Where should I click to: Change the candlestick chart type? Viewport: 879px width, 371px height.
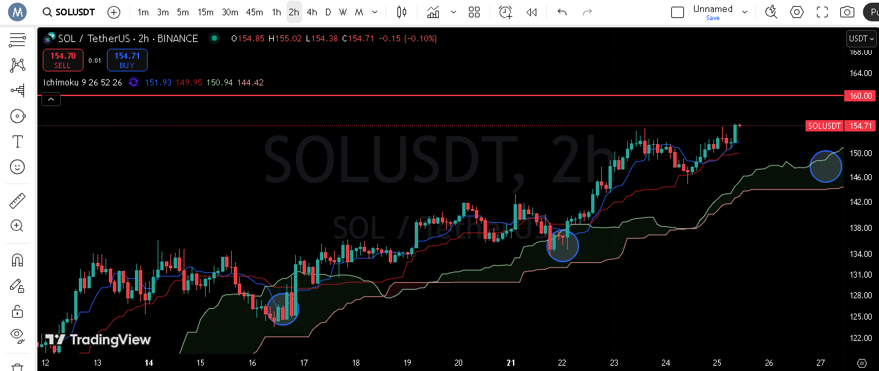click(401, 12)
